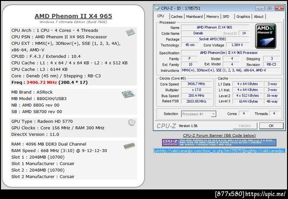Click the Revision RB-C3 field
The width and height of the screenshot is (288, 199).
pyautogui.click(x=272, y=65)
